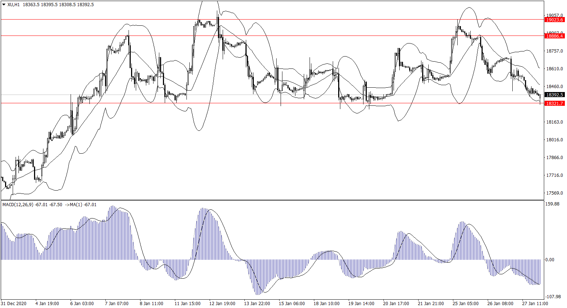Click the 31 Dec 2020 date label
The height and width of the screenshot is (308, 567).
[14, 304]
